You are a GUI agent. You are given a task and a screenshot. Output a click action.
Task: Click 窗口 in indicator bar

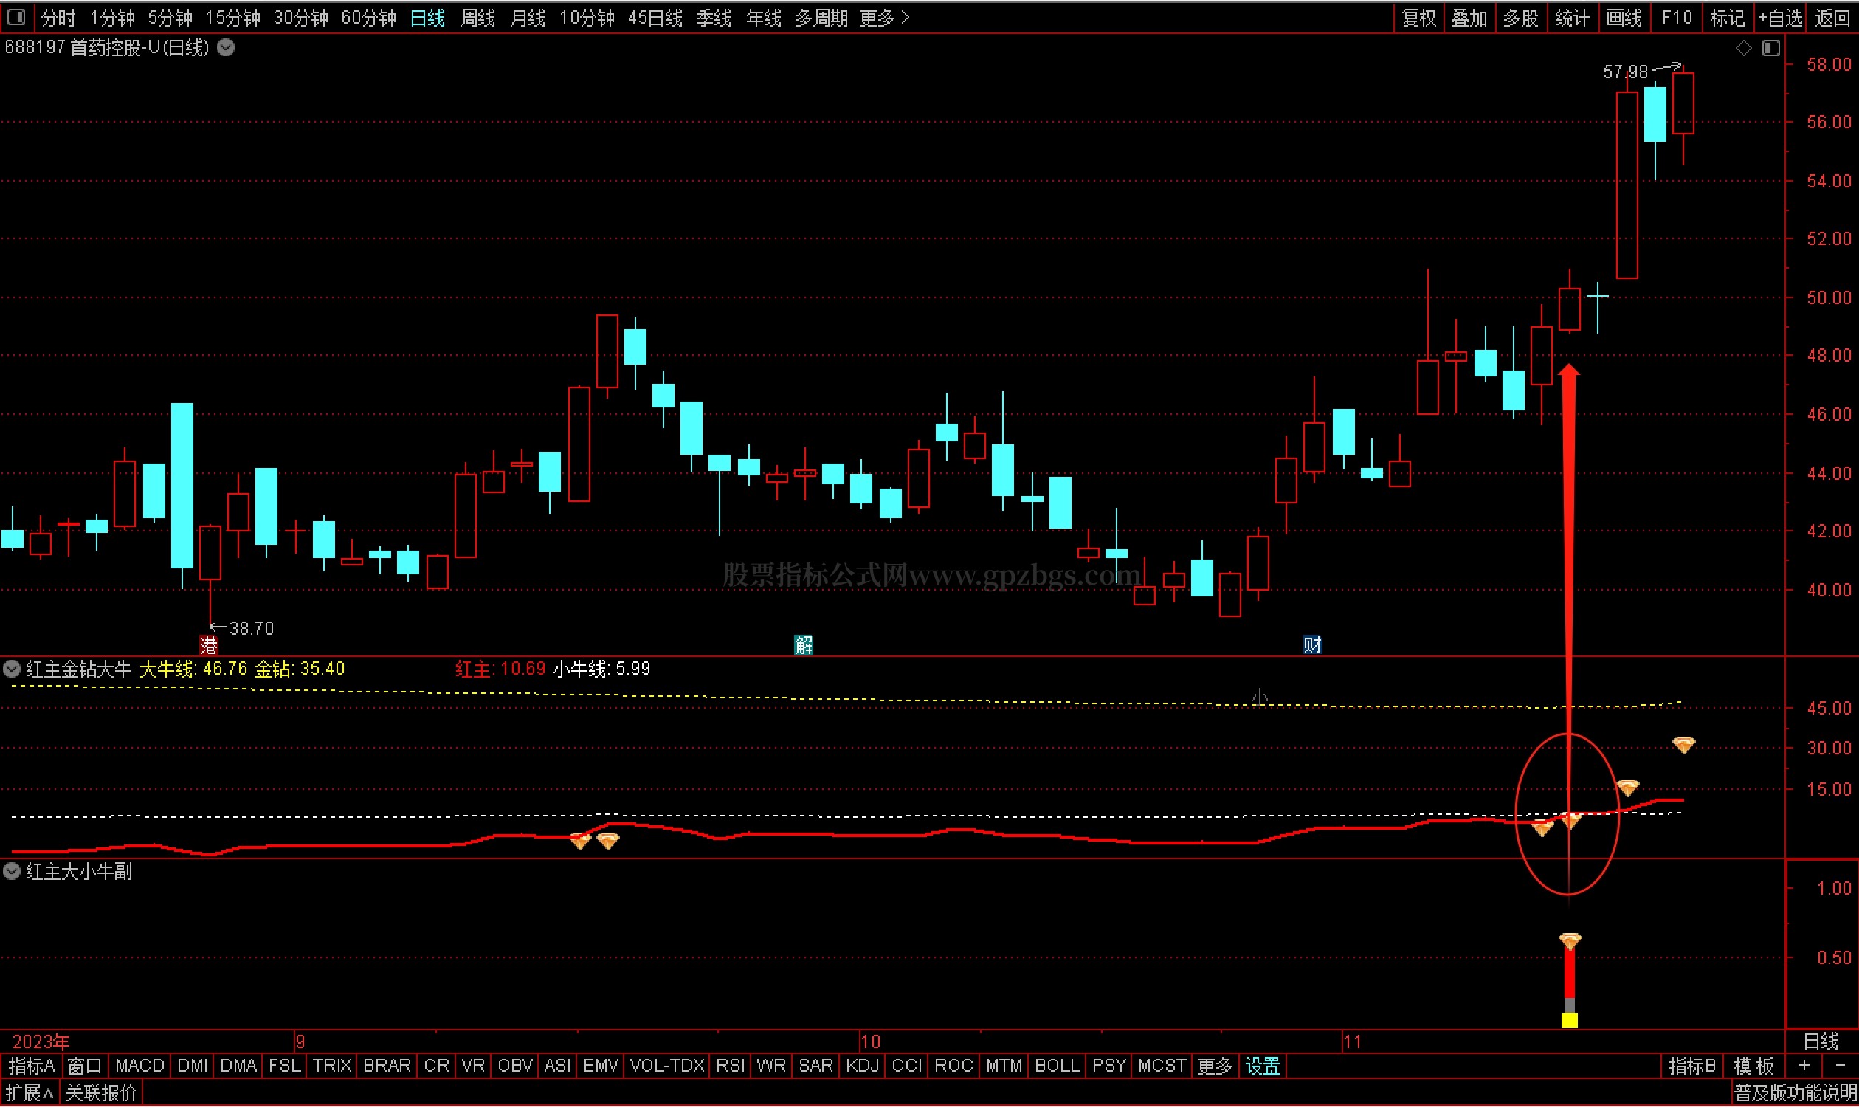coord(84,1066)
